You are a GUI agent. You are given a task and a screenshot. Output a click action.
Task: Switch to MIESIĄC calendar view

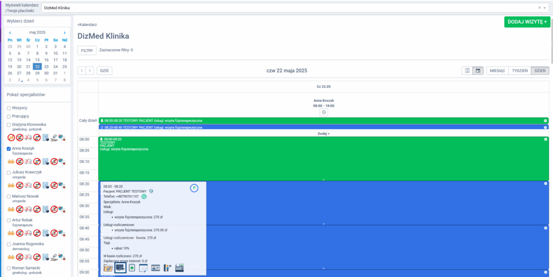[497, 71]
